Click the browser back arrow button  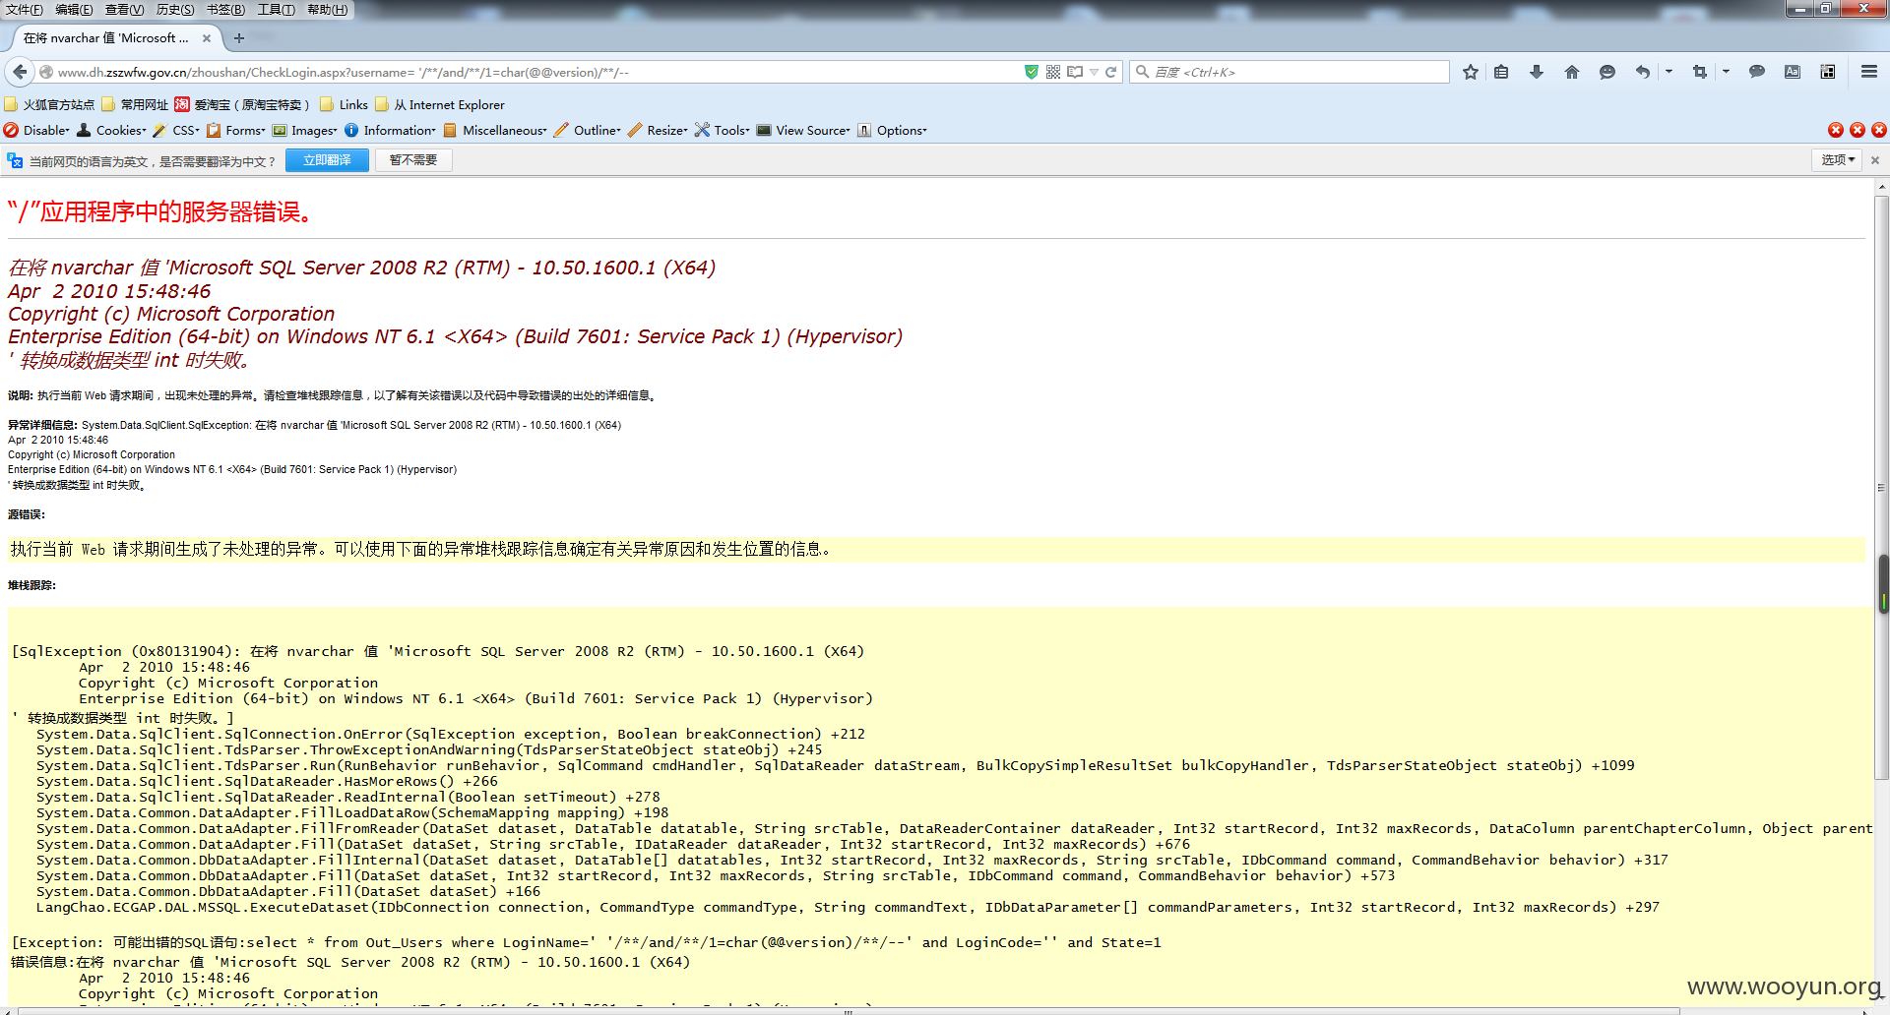[x=20, y=72]
